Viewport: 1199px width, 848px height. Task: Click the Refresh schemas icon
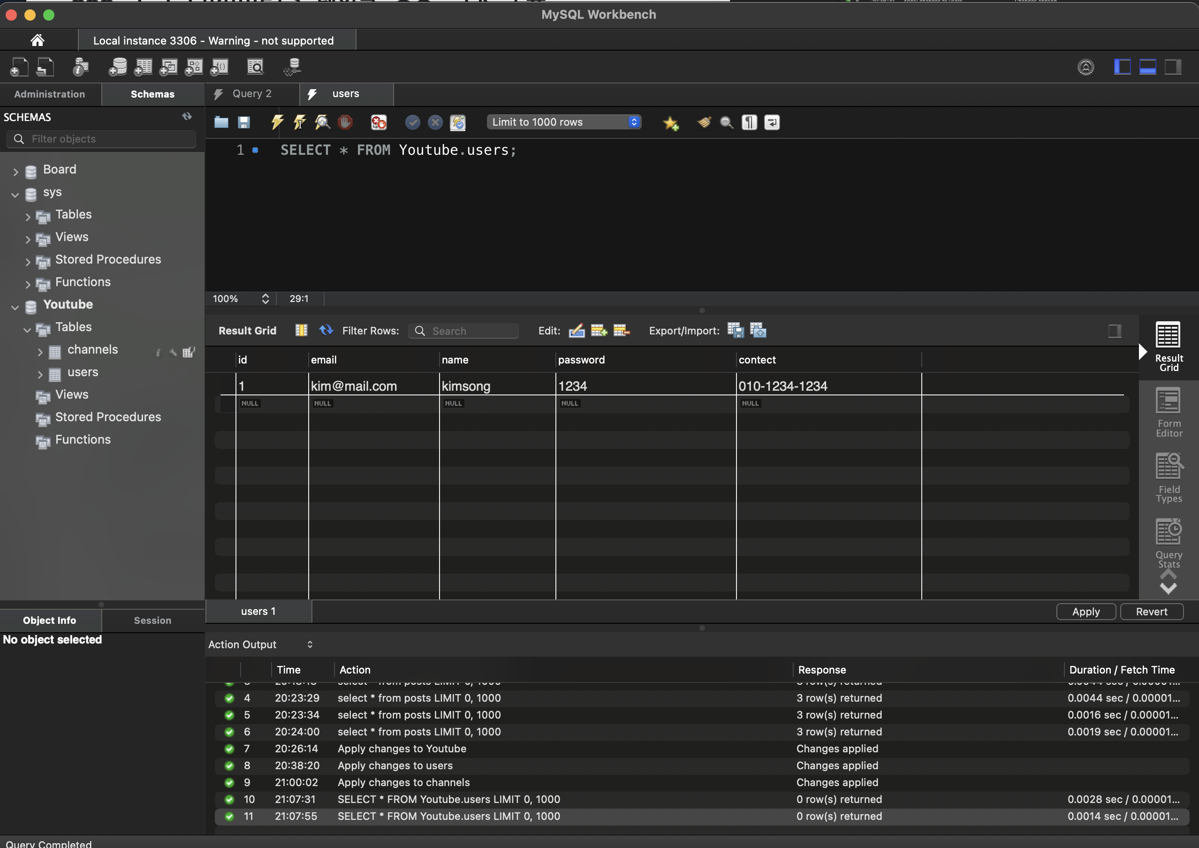pos(187,116)
